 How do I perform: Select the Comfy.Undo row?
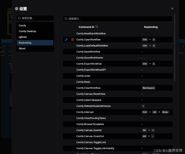118,76
